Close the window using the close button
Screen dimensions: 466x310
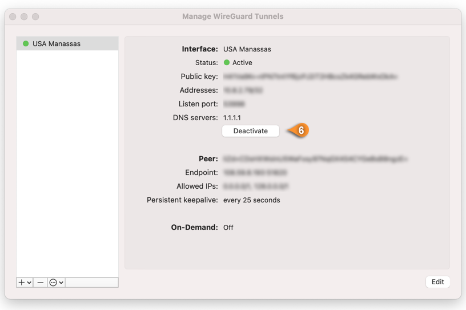click(x=13, y=17)
